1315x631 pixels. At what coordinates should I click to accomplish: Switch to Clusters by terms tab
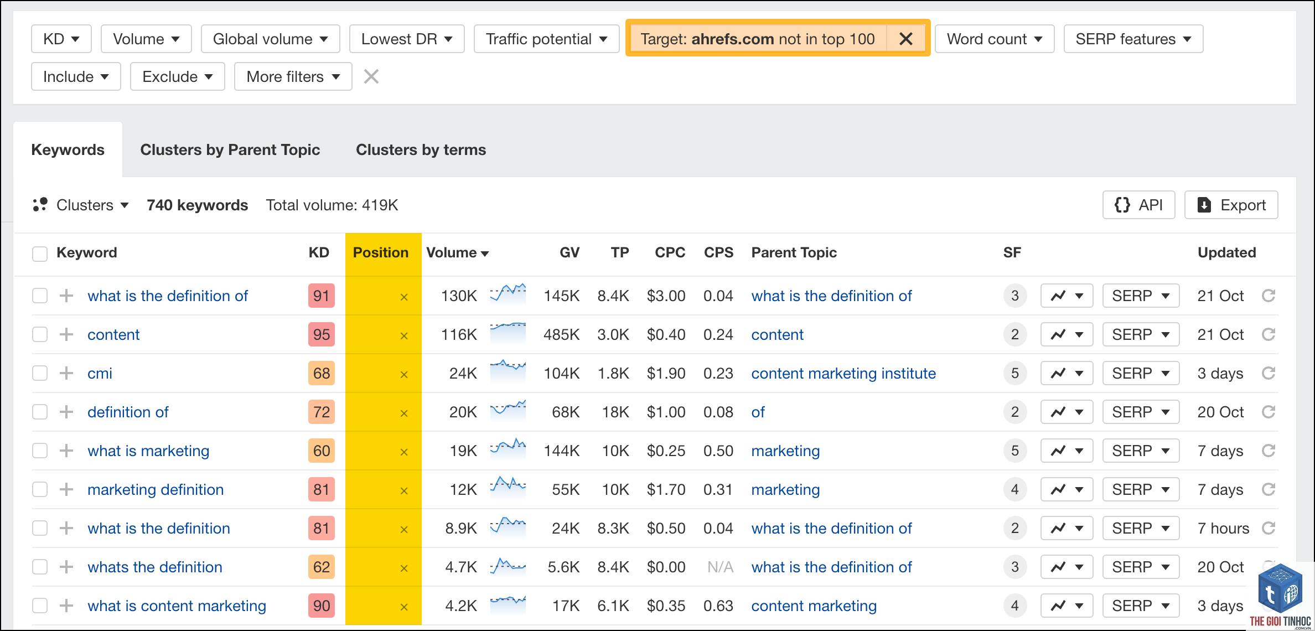pos(421,149)
